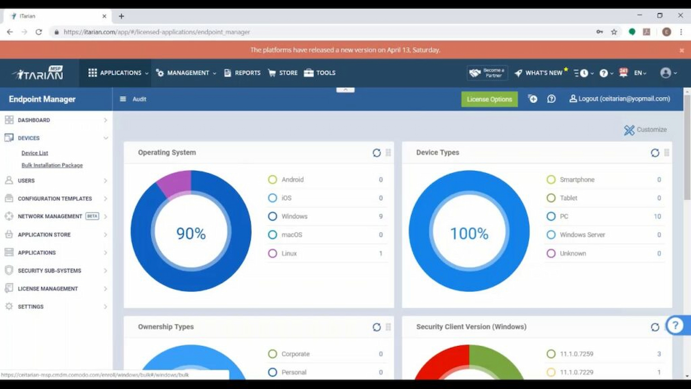Toggle Corporate in Ownership Types legend
The image size is (691, 389).
pos(294,354)
